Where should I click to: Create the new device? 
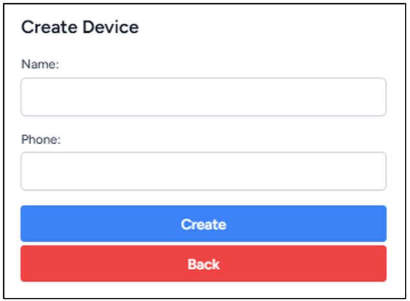point(204,224)
